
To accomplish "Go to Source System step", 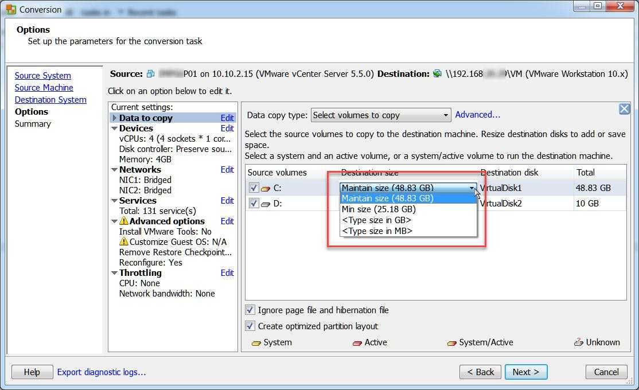I will coord(43,76).
